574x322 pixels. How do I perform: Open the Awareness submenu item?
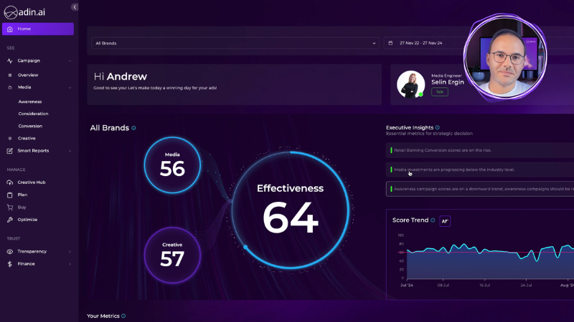coord(30,102)
